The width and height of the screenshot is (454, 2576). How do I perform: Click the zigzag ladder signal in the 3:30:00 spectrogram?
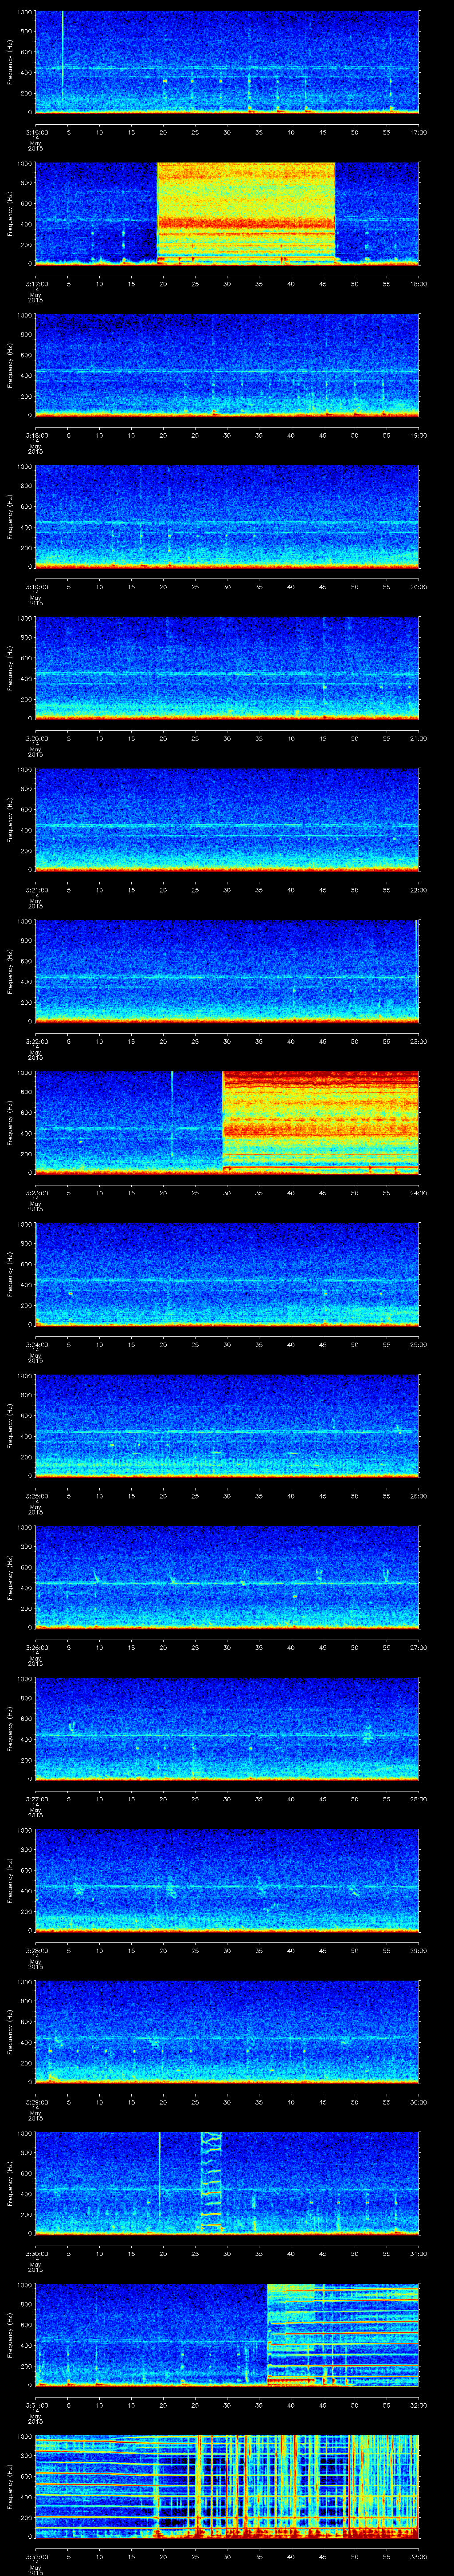211,2182
